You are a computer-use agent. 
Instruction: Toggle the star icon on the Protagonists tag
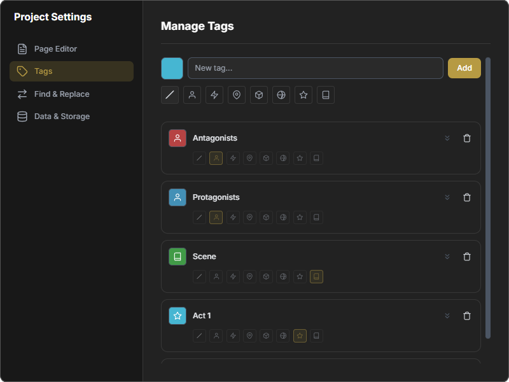tap(300, 217)
